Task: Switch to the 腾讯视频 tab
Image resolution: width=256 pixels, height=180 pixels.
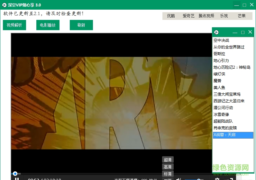Action: pyautogui.click(x=206, y=16)
